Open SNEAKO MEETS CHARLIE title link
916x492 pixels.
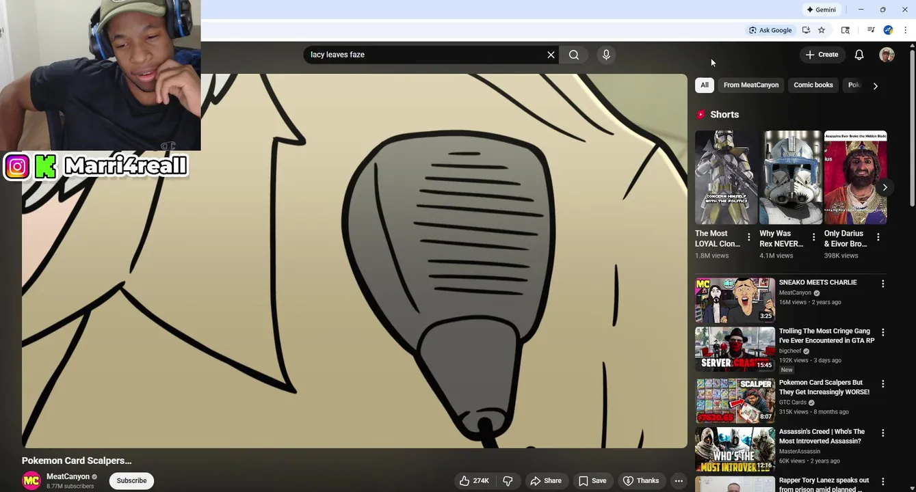click(817, 282)
